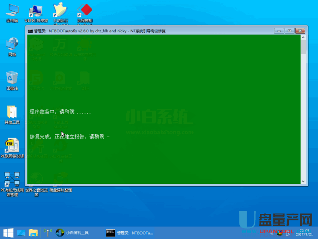Open the 远程控制 red diamond shortcut

pos(84,11)
